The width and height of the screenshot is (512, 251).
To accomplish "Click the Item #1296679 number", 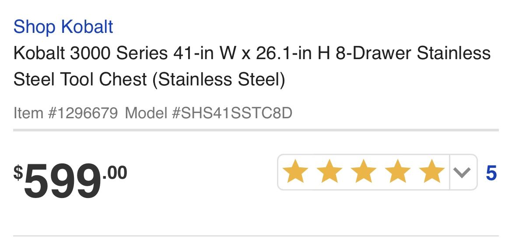I will (65, 113).
